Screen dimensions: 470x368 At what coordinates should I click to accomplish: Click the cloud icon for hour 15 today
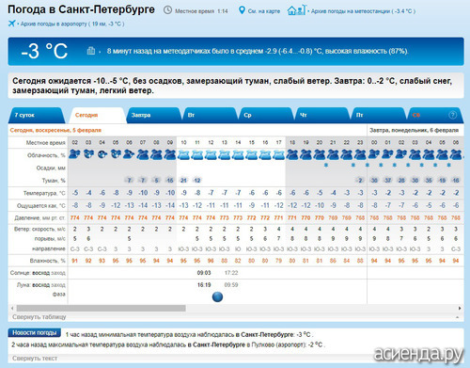252,154
